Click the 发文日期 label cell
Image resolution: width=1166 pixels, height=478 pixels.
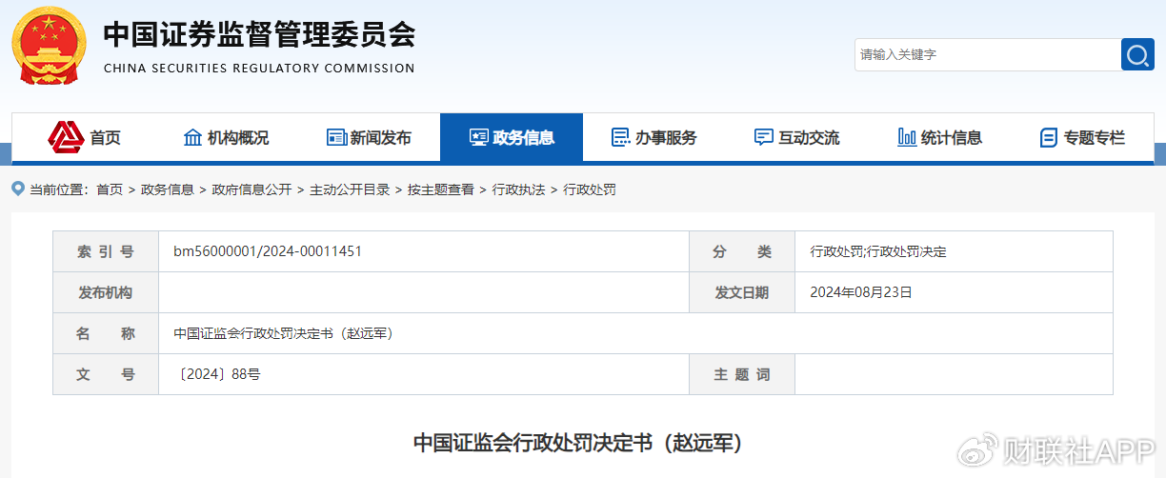coord(742,292)
